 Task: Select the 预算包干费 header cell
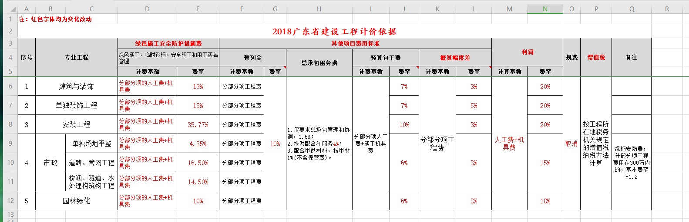386,58
